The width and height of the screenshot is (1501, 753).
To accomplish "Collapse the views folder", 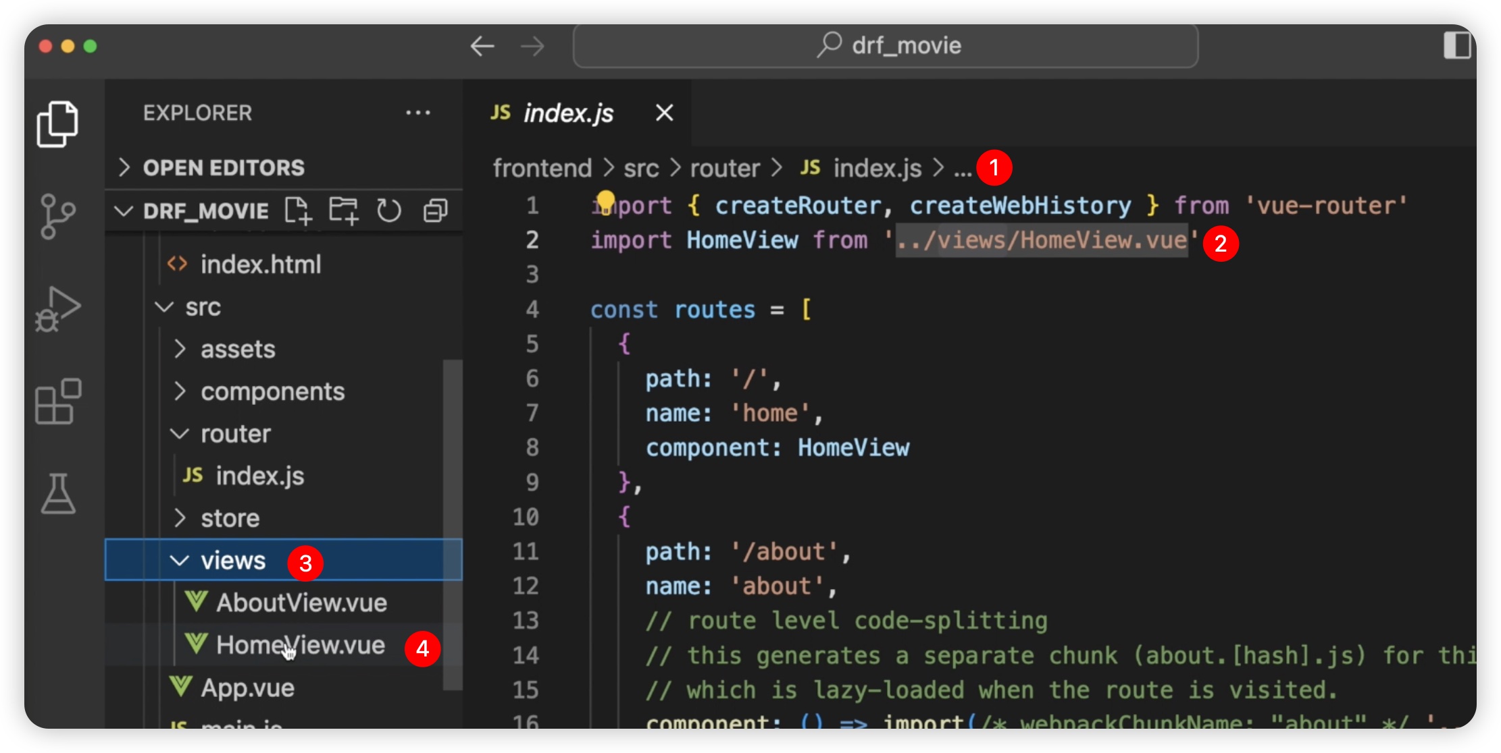I will coord(179,560).
